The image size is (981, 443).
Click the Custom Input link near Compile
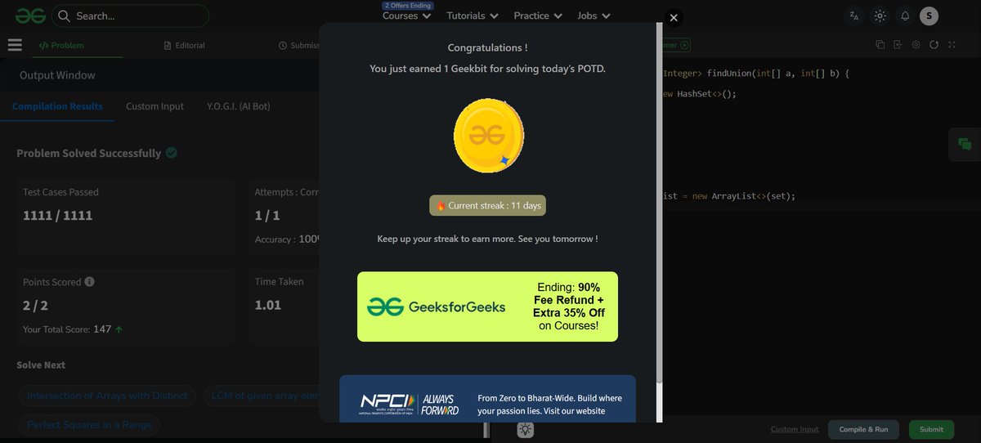click(794, 429)
